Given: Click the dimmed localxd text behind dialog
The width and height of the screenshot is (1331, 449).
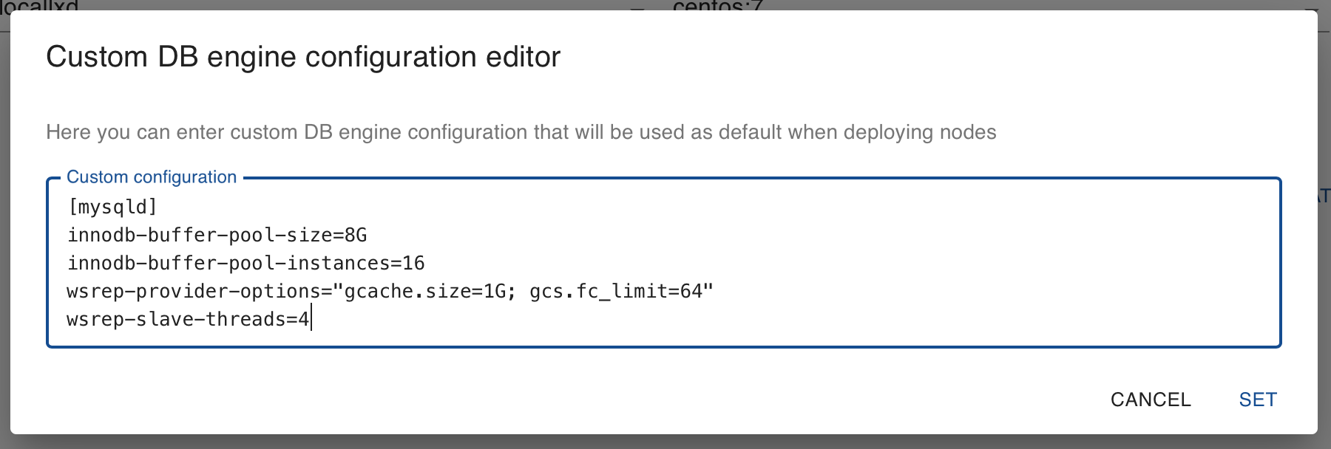Looking at the screenshot, I should (39, 5).
